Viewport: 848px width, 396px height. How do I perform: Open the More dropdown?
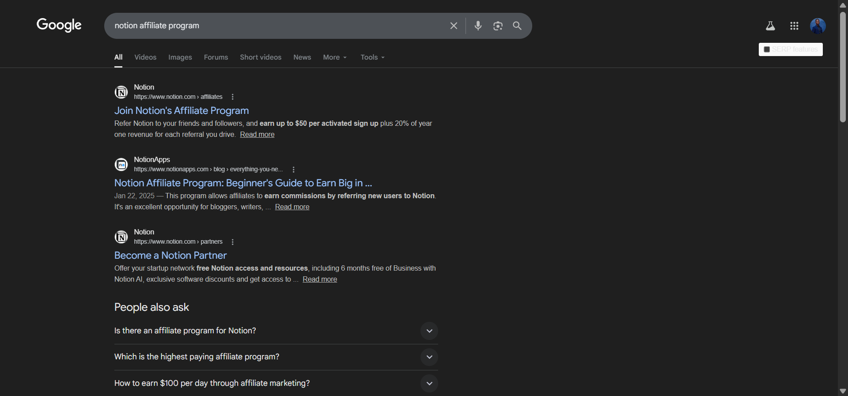coord(335,57)
